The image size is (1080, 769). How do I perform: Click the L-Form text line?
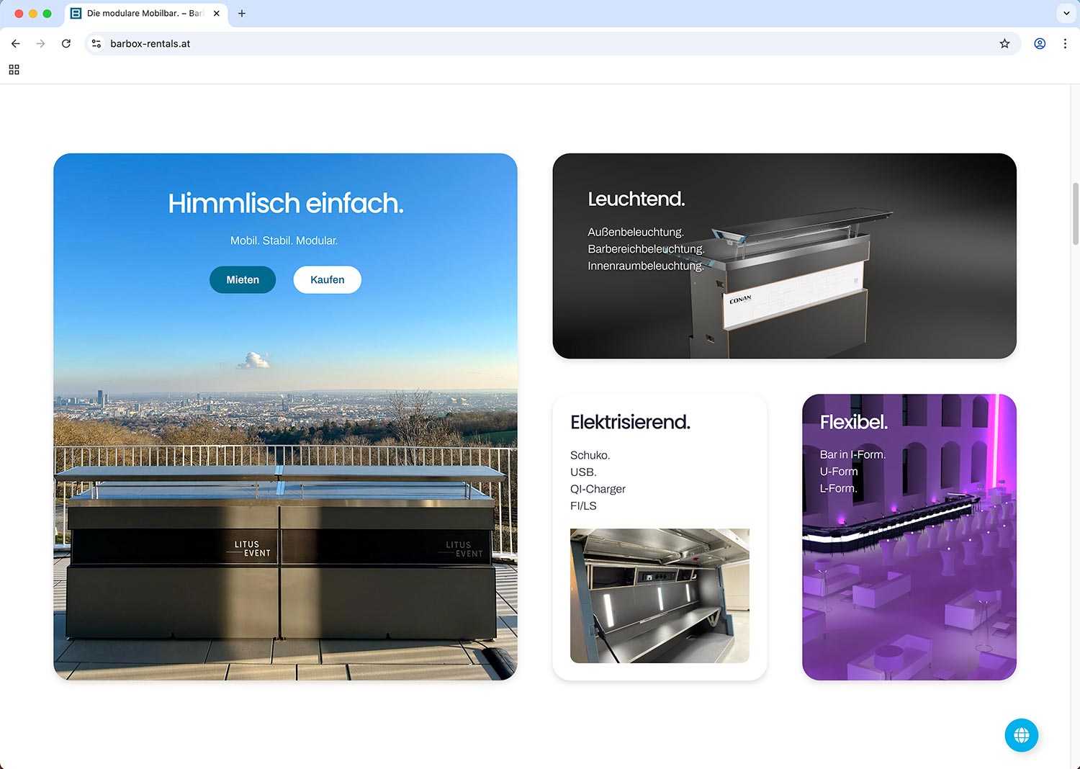[839, 488]
